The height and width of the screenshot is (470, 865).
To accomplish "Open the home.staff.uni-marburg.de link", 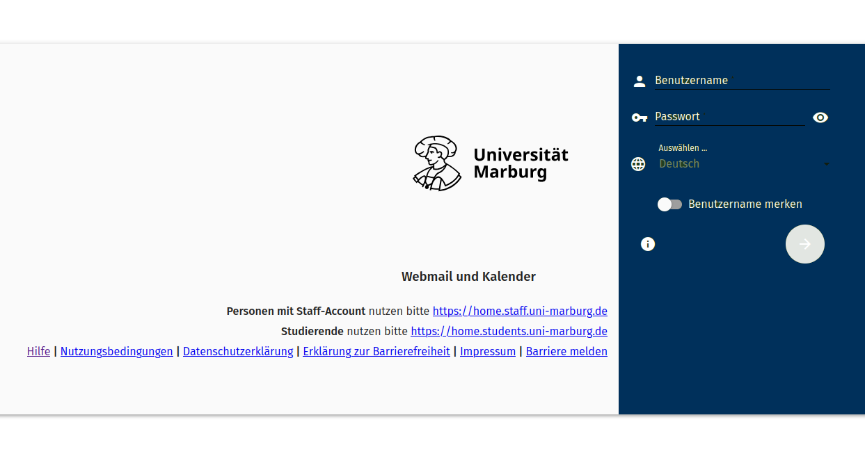I will tap(520, 311).
